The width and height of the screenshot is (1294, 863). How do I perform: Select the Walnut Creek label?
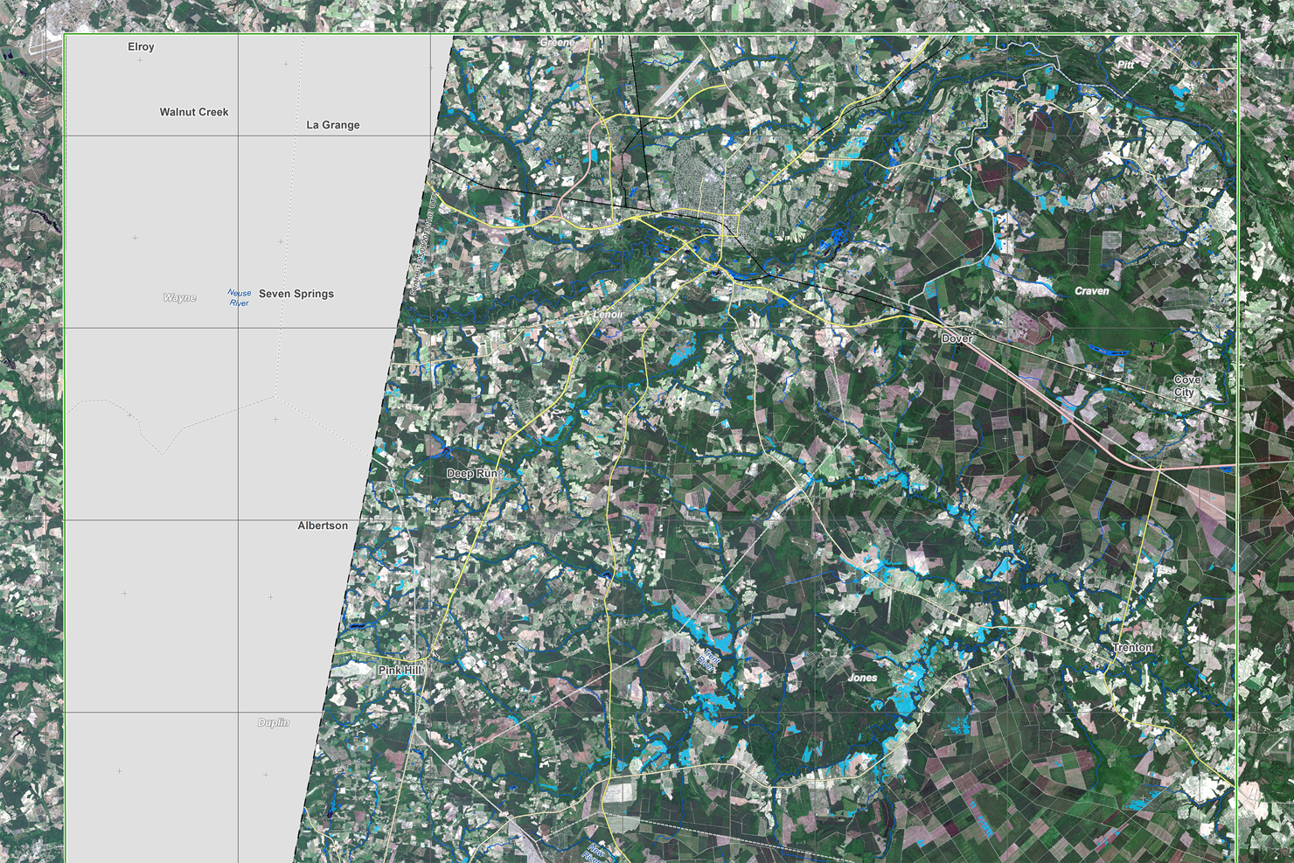pos(193,112)
